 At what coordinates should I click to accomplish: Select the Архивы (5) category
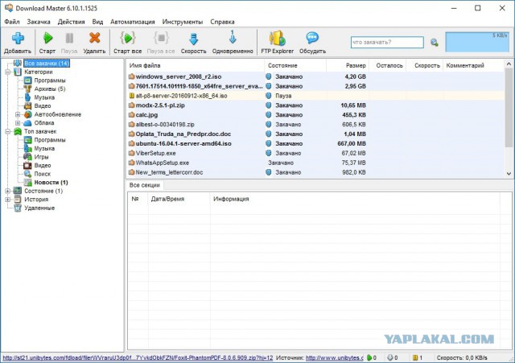tap(50, 89)
